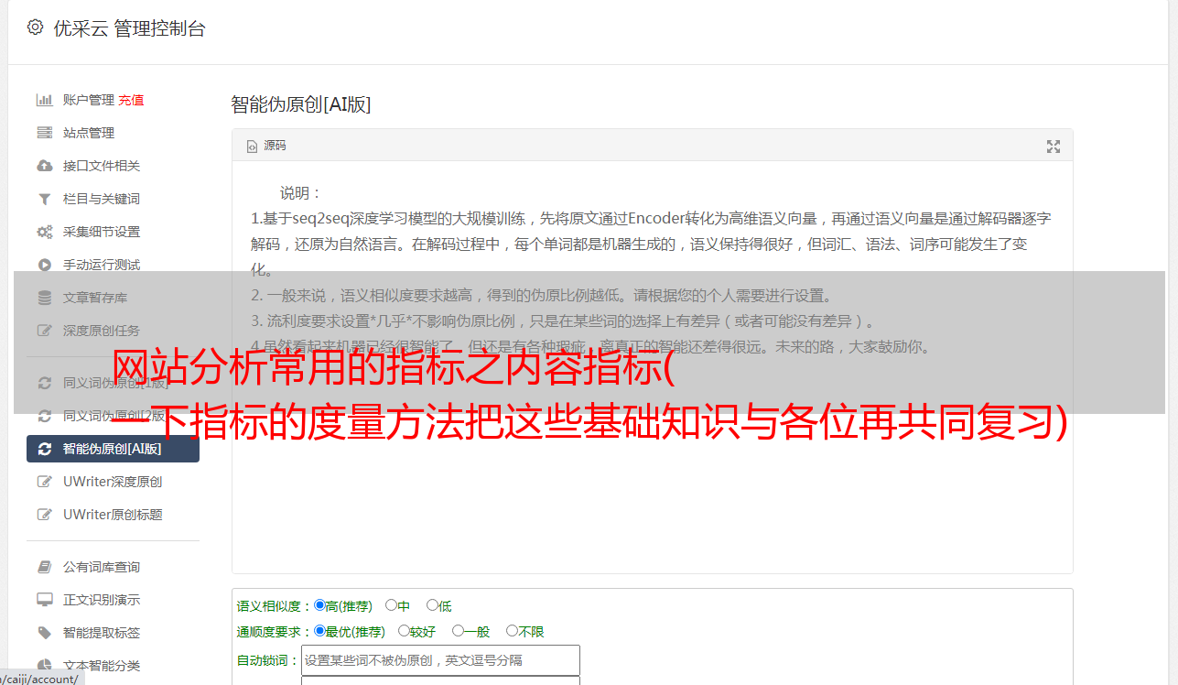Viewport: 1178px width, 685px height.
Task: Click the red 充值 link
Action: click(131, 100)
